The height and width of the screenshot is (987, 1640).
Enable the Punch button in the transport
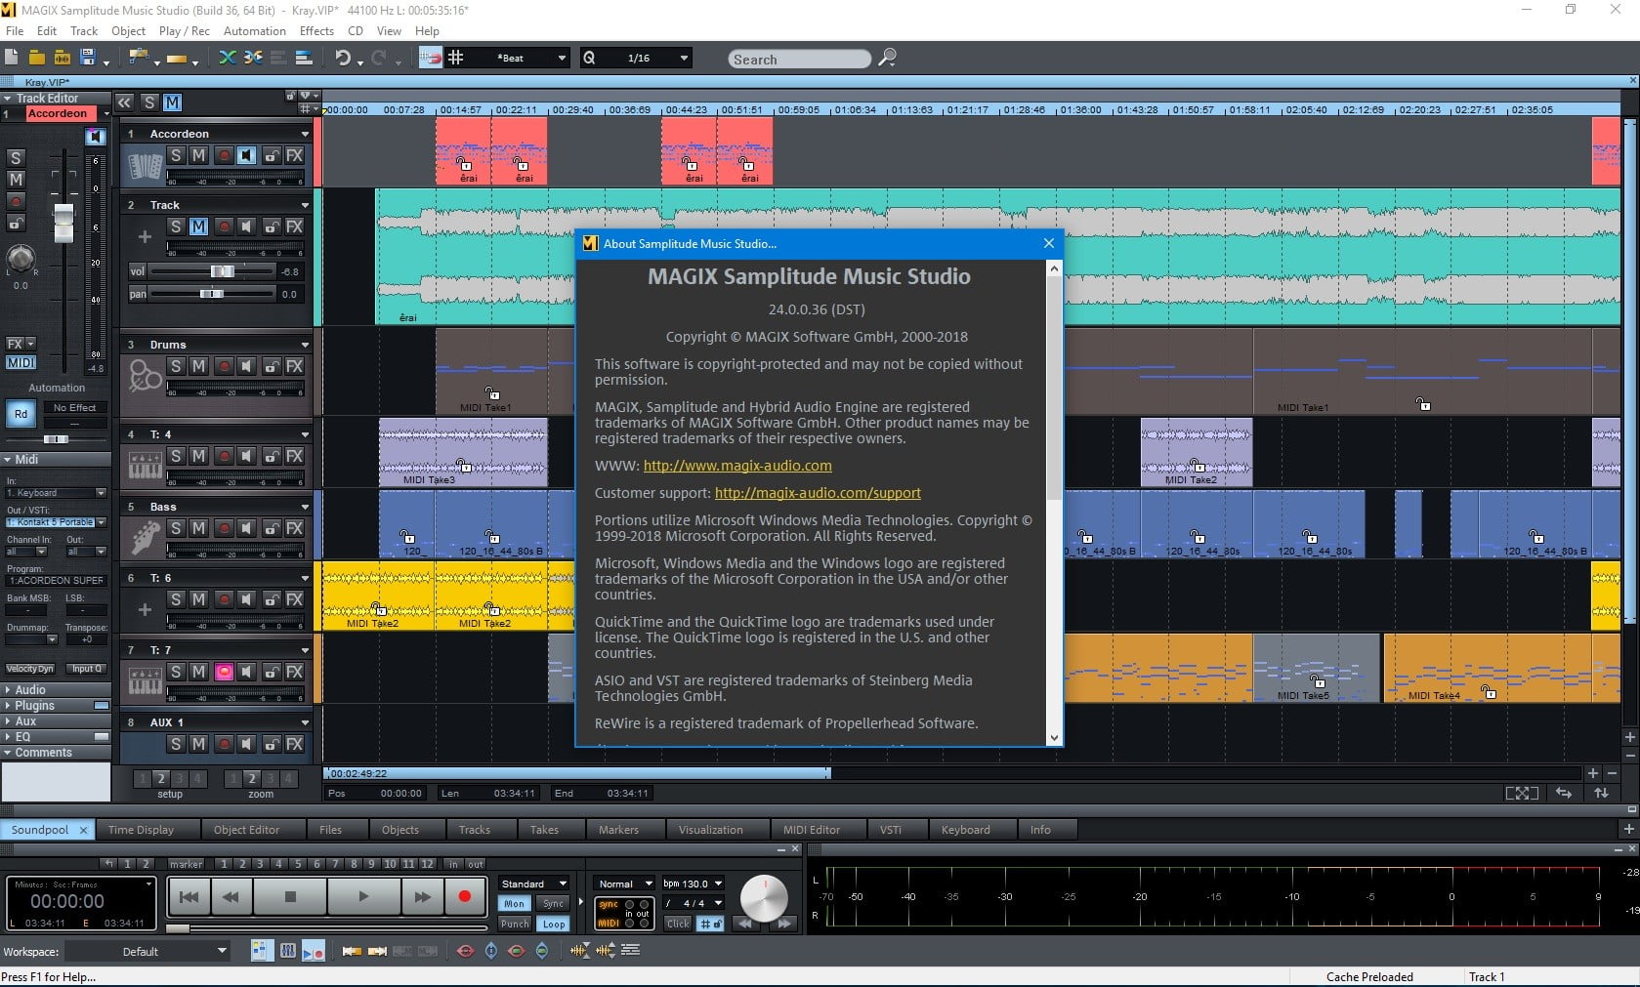(514, 924)
